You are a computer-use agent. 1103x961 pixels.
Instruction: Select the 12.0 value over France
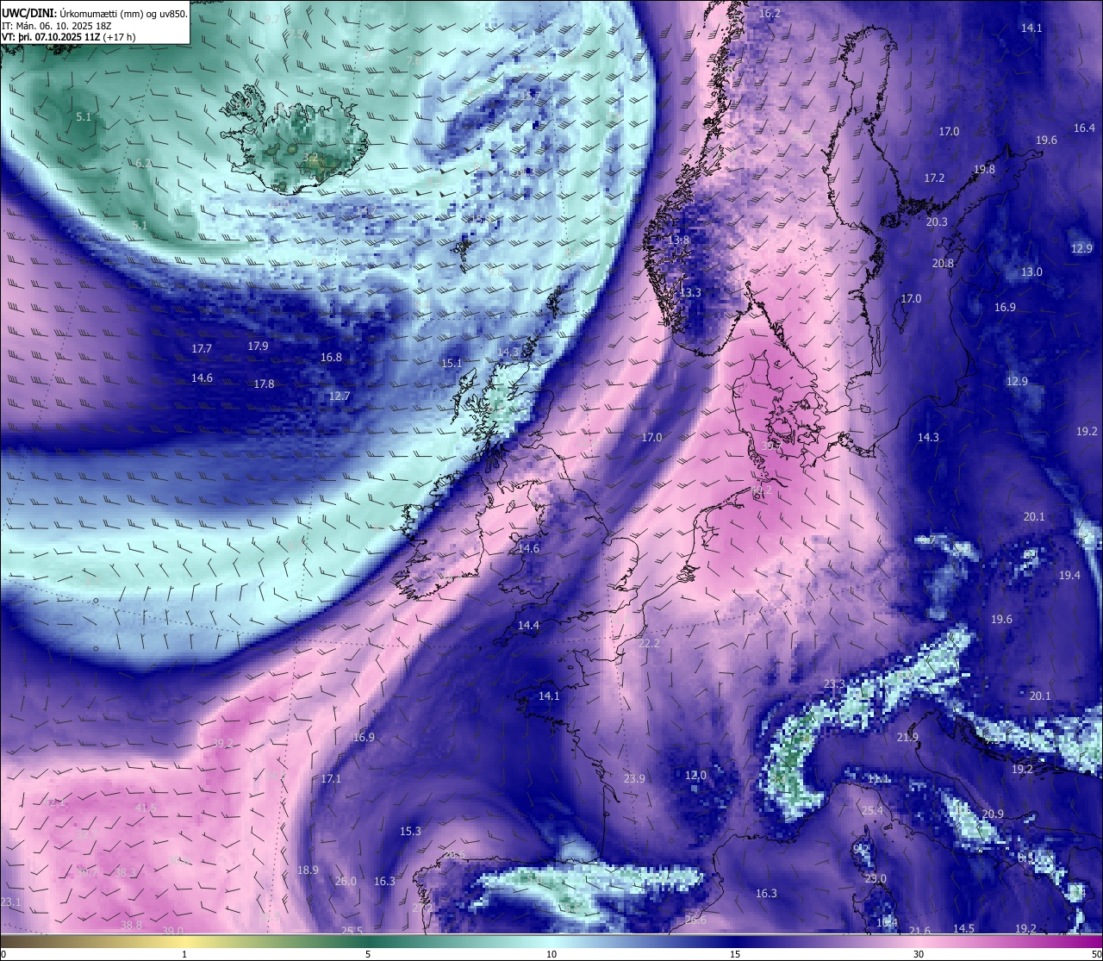point(695,776)
